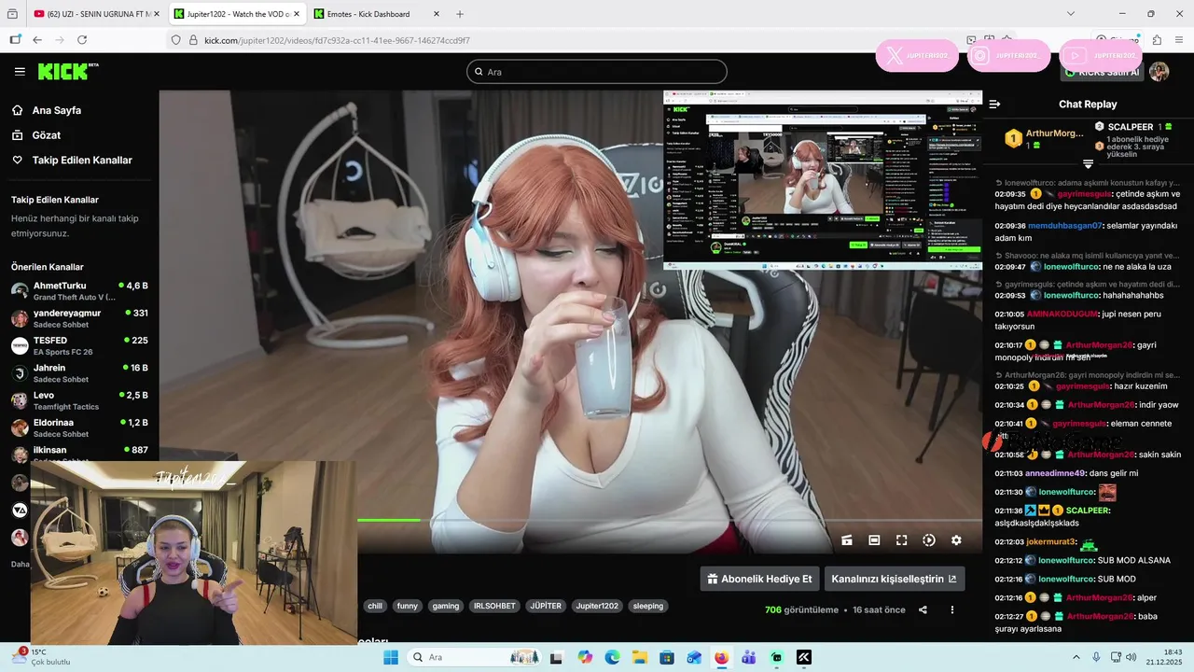This screenshot has height=672, width=1194.
Task: Enter fullscreen in the video player
Action: pos(902,540)
